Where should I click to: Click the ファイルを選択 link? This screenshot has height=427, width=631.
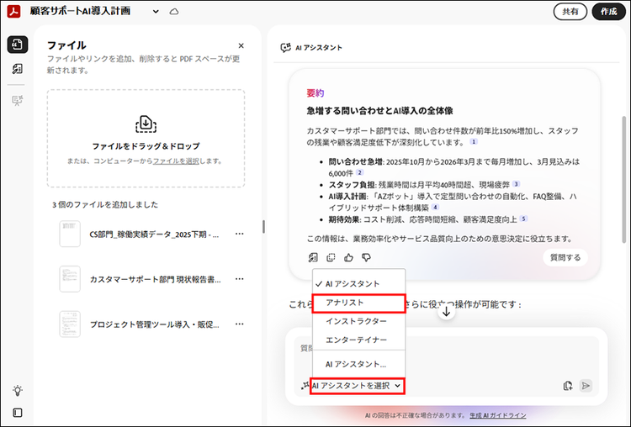point(176,161)
